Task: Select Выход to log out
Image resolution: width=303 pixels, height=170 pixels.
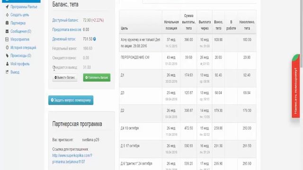Action: 15,72
